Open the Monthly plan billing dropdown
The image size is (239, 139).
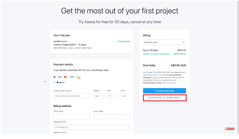click(x=164, y=42)
